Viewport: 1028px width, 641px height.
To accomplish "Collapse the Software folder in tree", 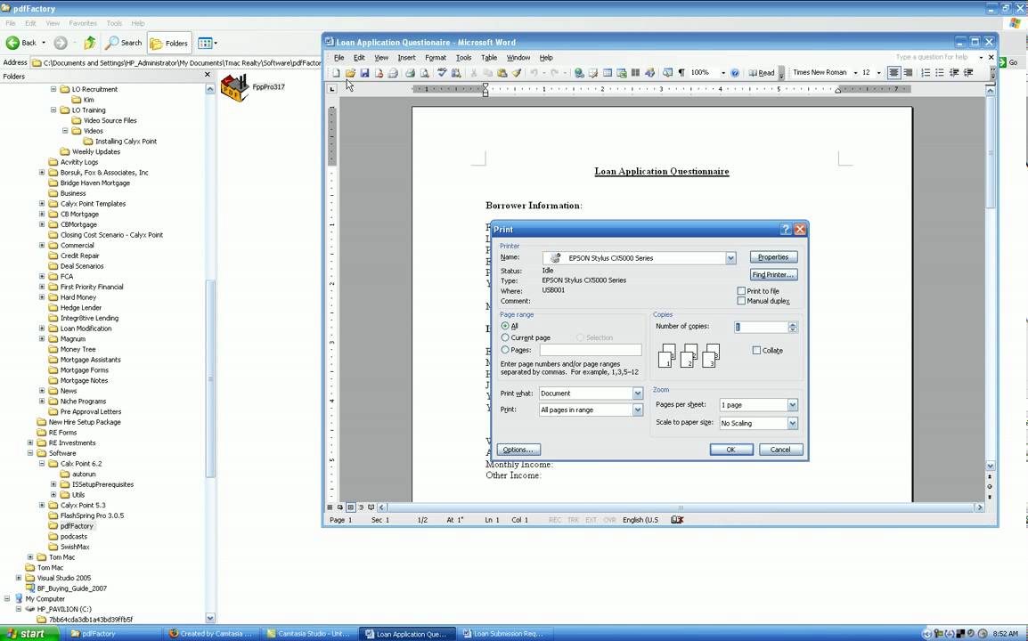I will tap(30, 453).
